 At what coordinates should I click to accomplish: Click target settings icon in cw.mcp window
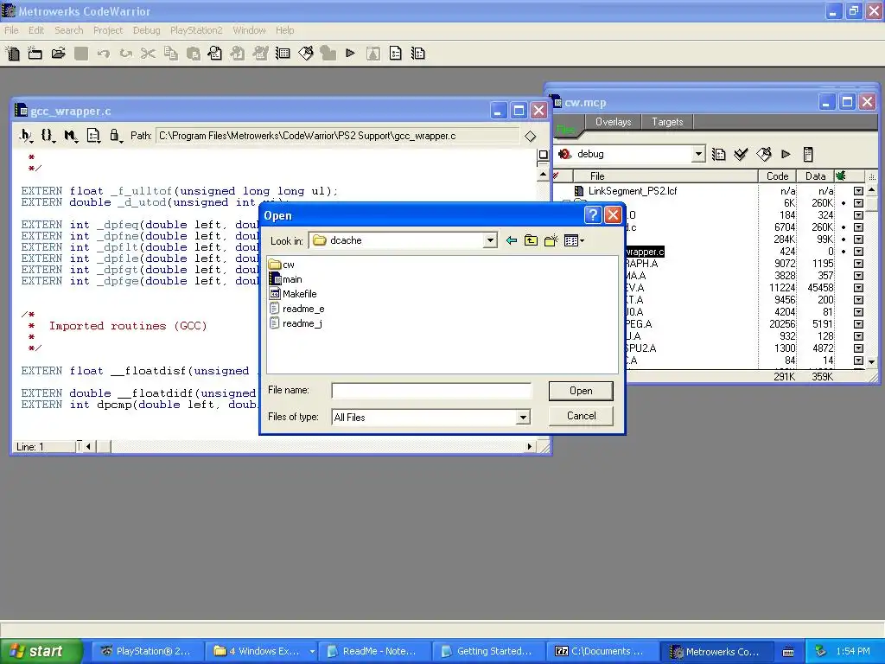[718, 154]
